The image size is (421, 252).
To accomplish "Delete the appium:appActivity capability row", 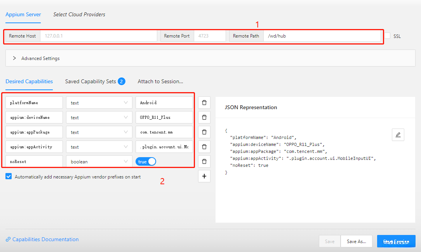I will point(204,147).
